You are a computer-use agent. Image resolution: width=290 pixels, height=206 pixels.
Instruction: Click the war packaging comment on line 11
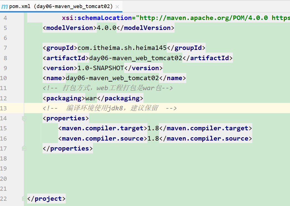108,88
